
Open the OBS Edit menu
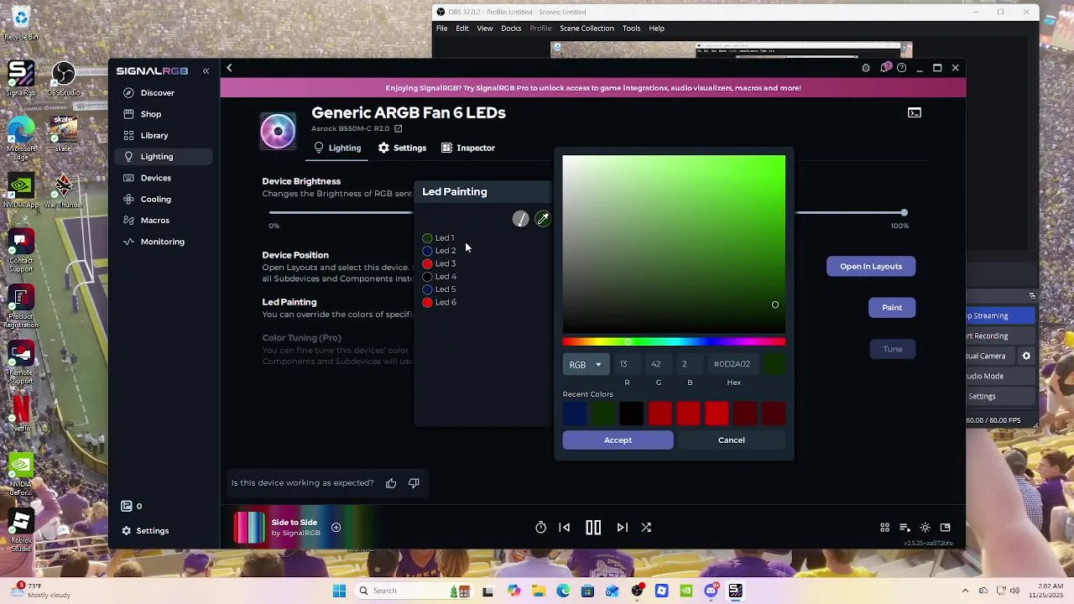point(462,29)
